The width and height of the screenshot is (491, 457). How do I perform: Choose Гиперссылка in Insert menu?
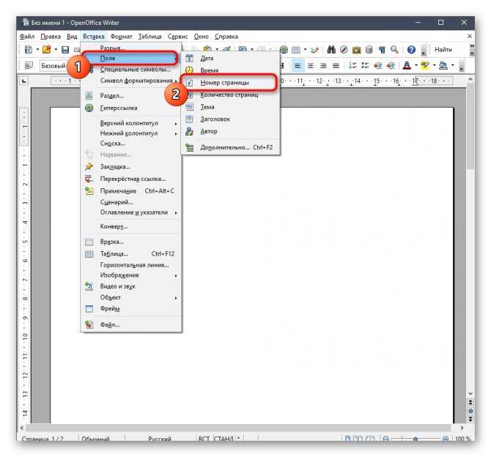pyautogui.click(x=131, y=108)
